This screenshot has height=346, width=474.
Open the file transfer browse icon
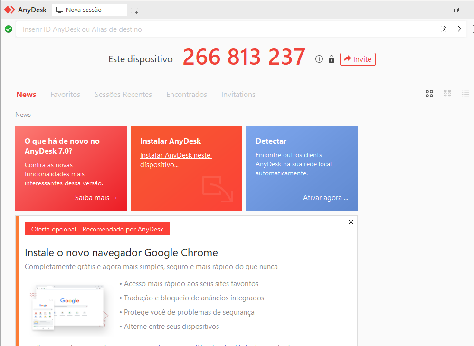point(443,29)
